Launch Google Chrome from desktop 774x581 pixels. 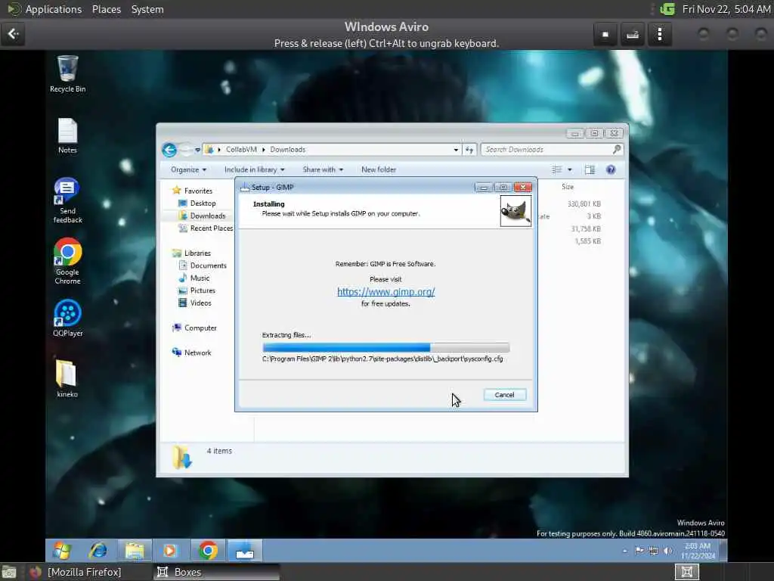tap(67, 261)
